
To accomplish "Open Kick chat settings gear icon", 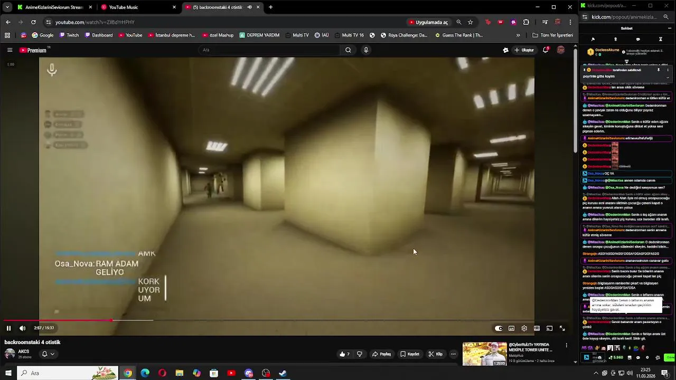I will point(647,357).
